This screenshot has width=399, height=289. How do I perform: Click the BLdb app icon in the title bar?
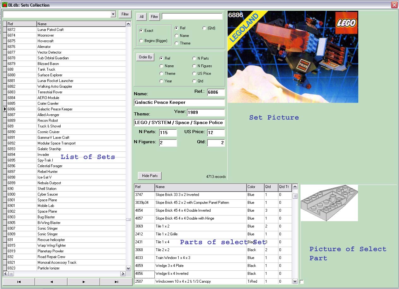(5, 5)
